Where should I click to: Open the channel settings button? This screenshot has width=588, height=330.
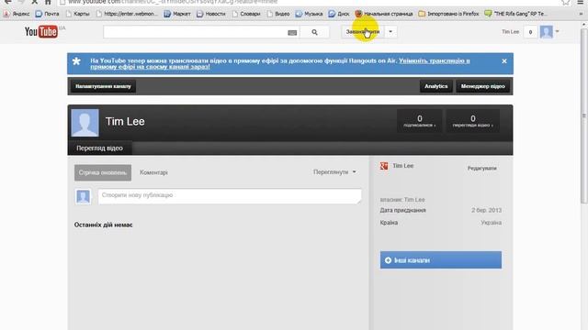(103, 86)
